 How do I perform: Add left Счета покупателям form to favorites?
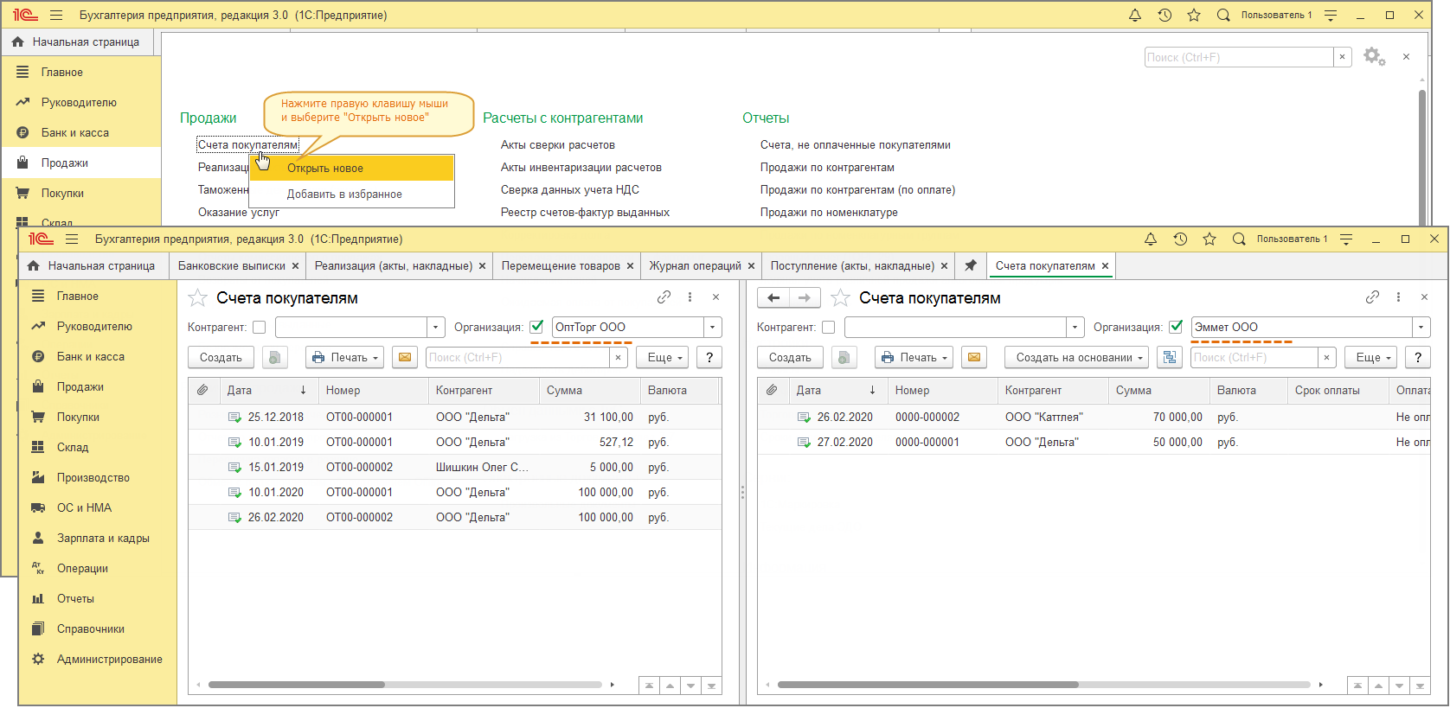pyautogui.click(x=198, y=298)
